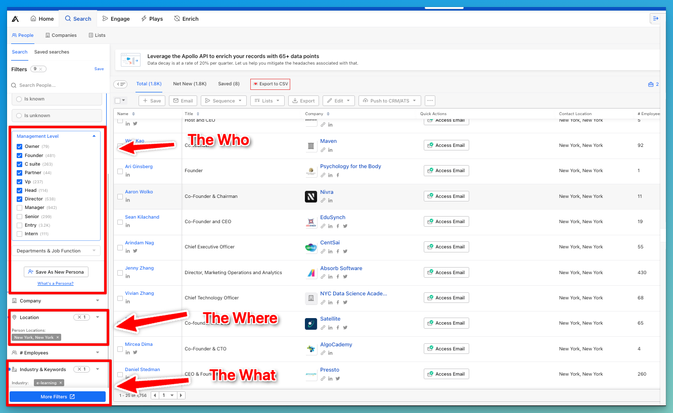This screenshot has width=673, height=413.
Task: Click the Apollo logo icon
Action: pos(15,19)
